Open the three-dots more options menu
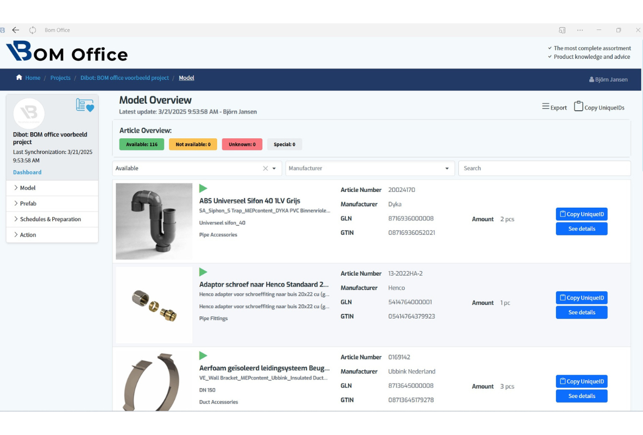 580,30
